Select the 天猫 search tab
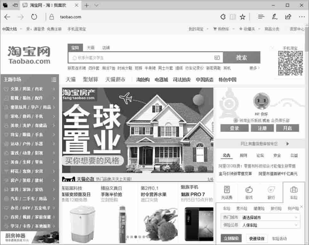The image size is (309, 245). coord(91,48)
